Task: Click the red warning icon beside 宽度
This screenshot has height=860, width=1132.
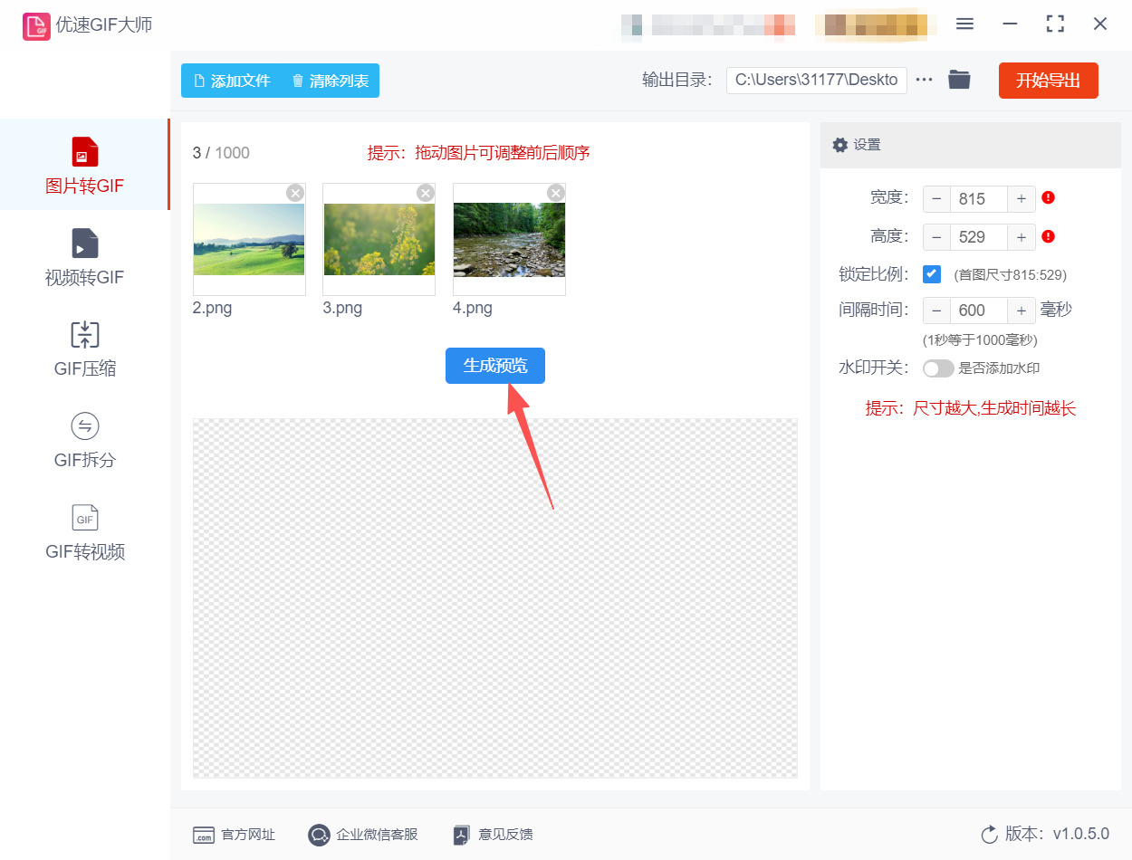Action: pyautogui.click(x=1049, y=197)
